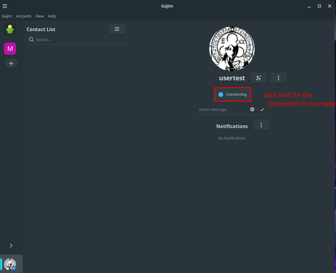This screenshot has width=336, height=273.
Task: Confirm status message with checkmark
Action: (x=262, y=110)
